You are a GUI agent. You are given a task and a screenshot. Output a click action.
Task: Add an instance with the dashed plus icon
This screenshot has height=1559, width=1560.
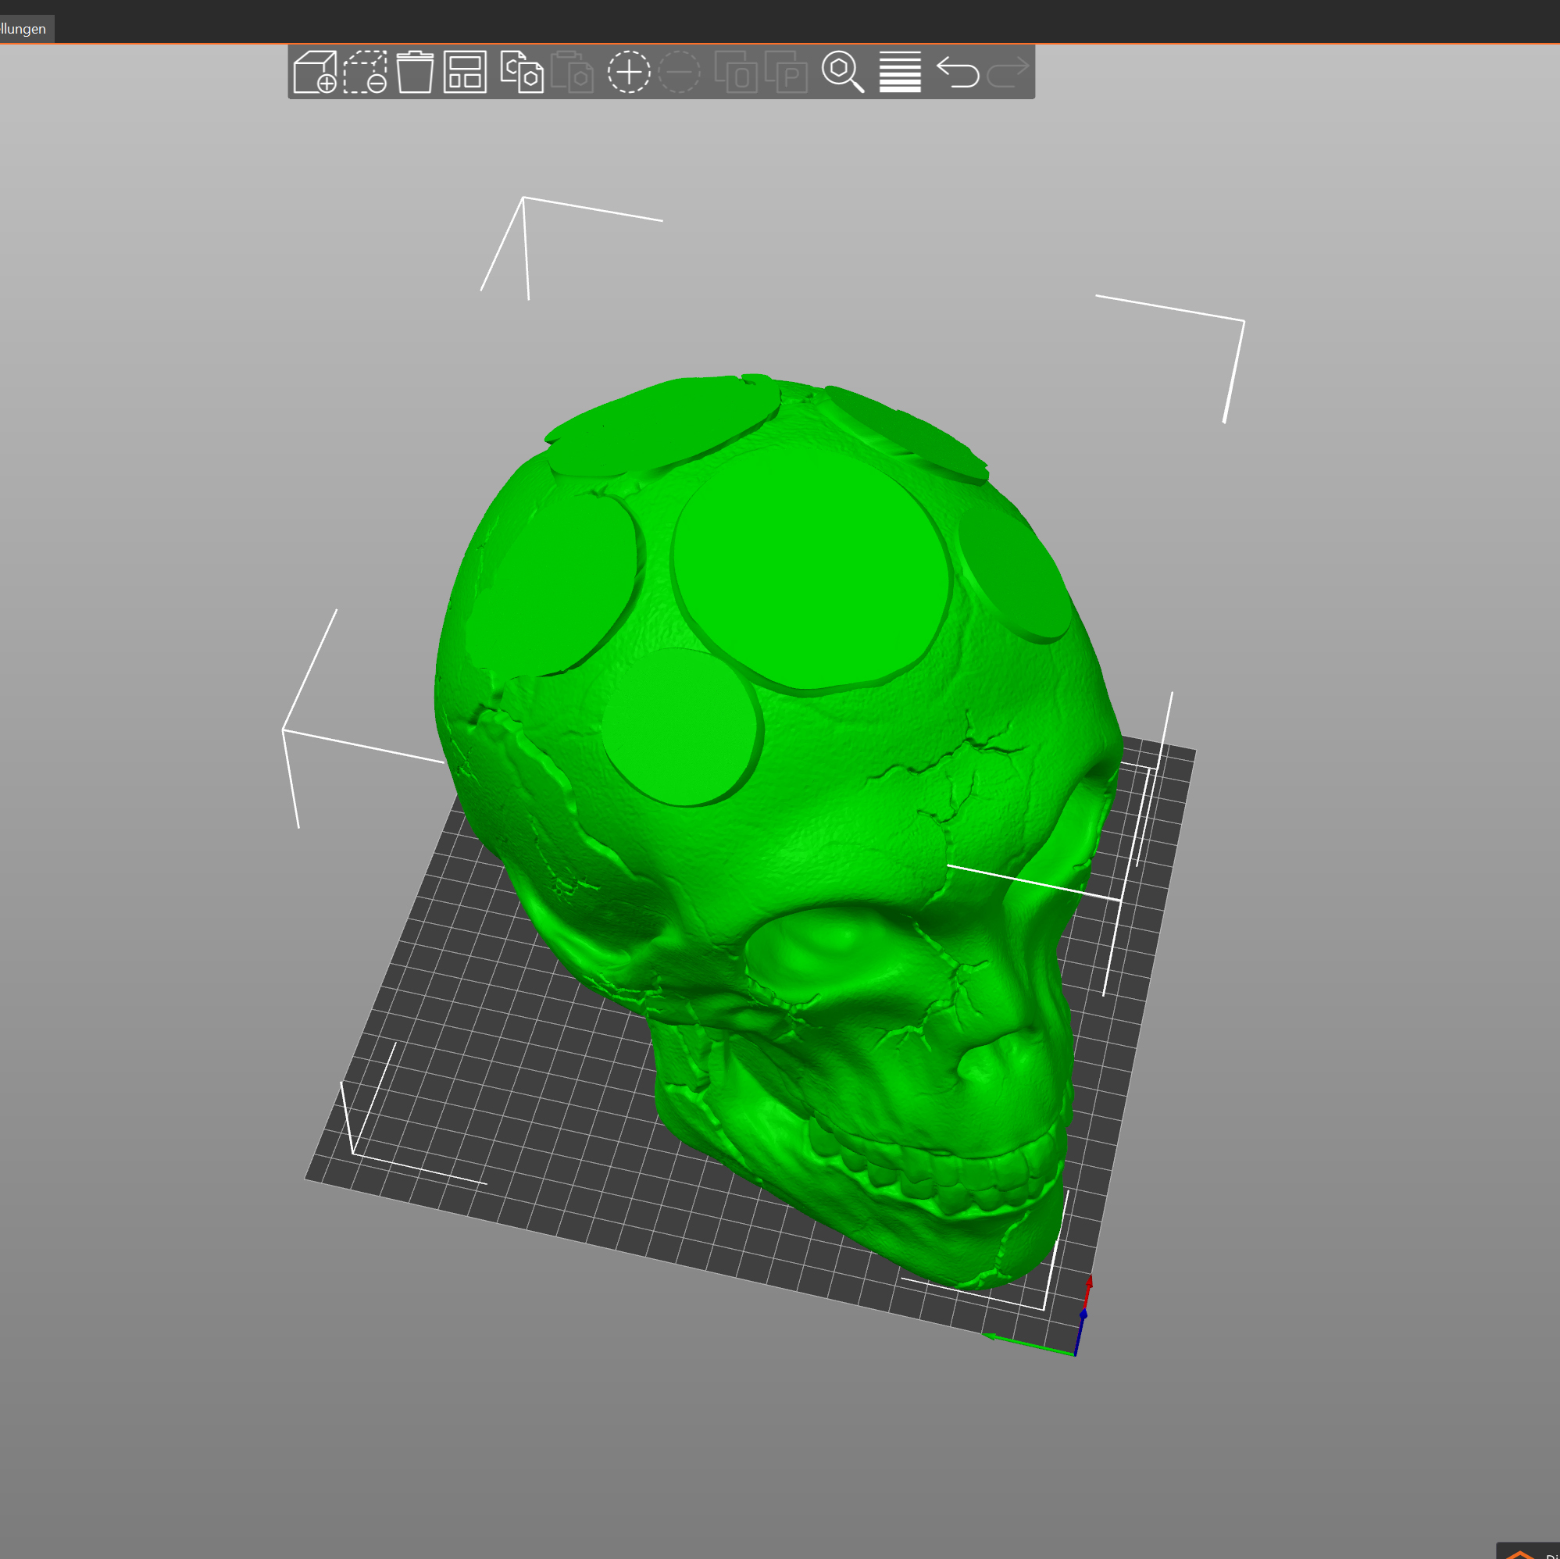tap(629, 73)
